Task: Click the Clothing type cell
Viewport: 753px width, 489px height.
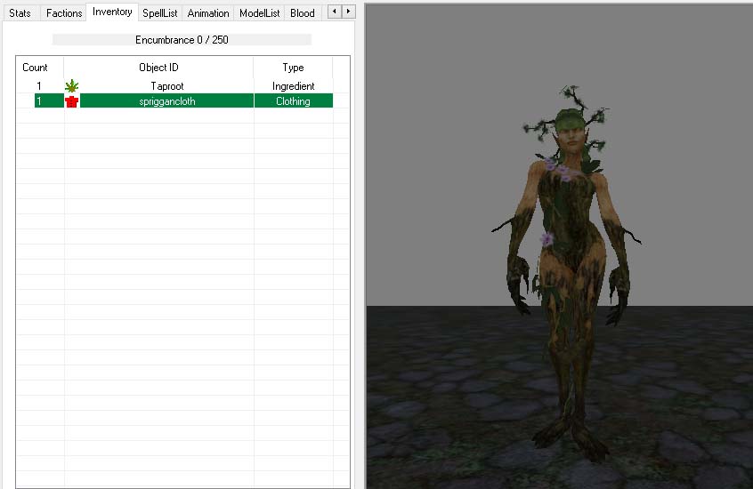Action: tap(293, 101)
